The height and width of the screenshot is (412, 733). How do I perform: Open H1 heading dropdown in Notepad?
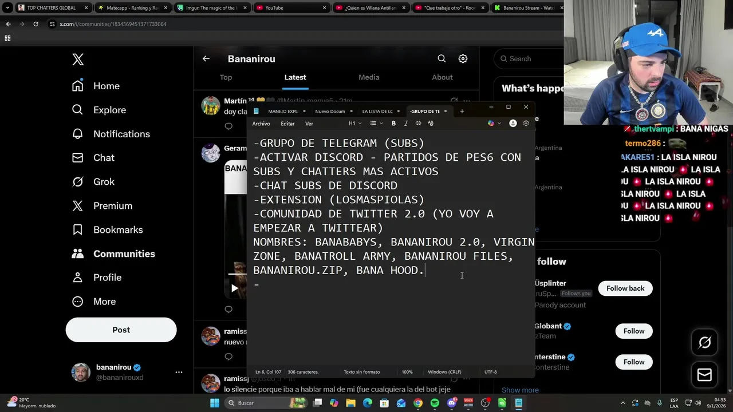click(x=354, y=123)
